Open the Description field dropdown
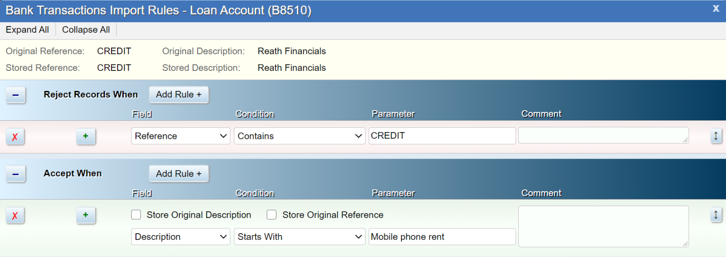Image resolution: width=726 pixels, height=257 pixels. pos(181,237)
